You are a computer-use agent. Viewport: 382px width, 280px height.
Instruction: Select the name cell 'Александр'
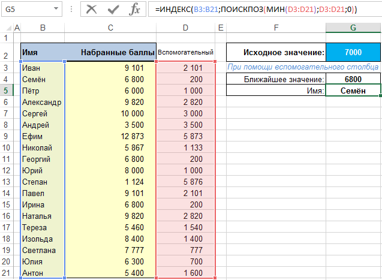click(43, 103)
